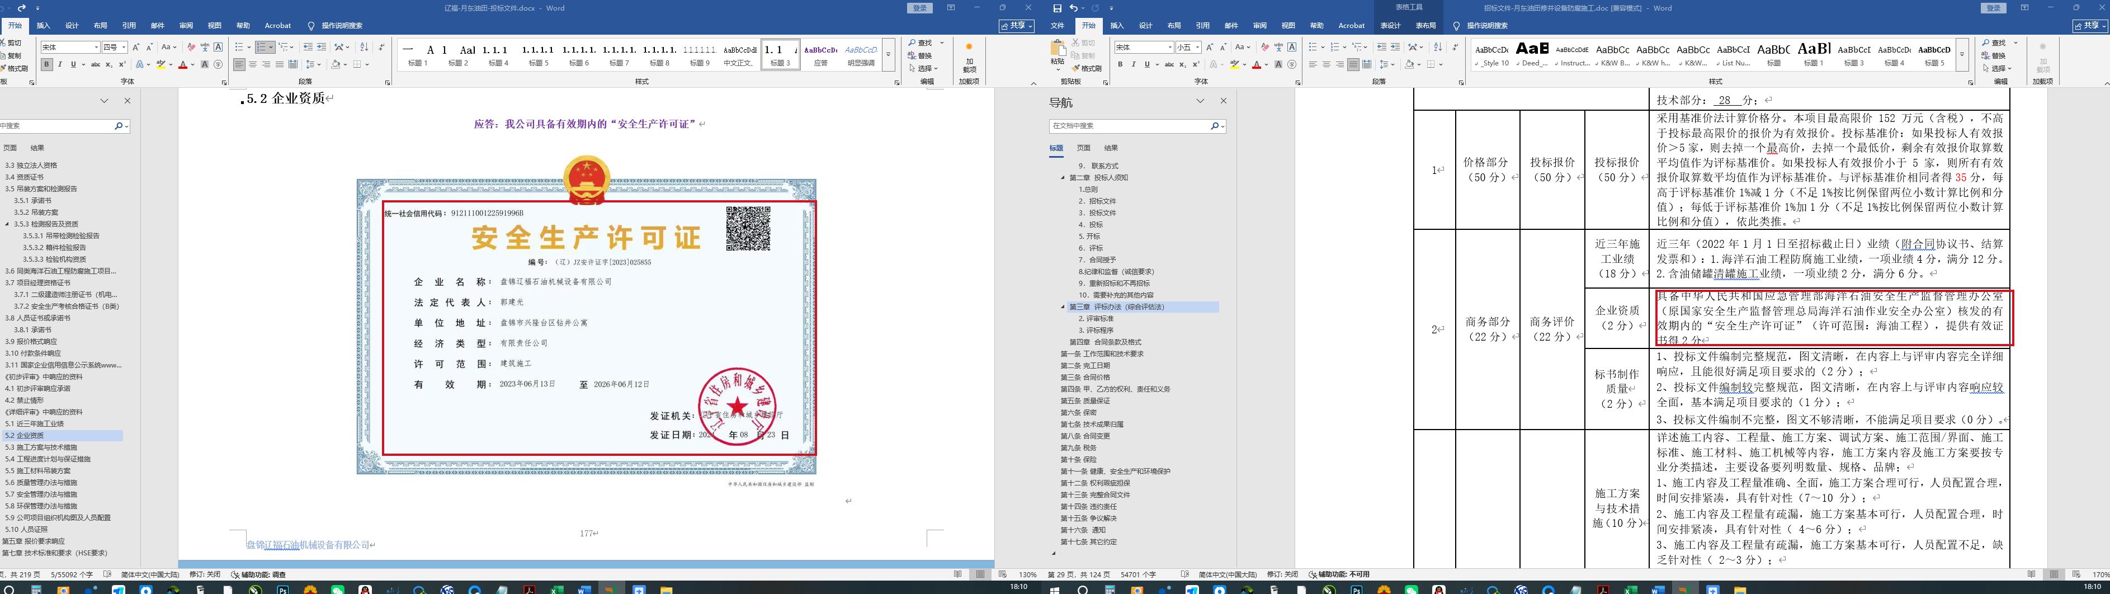The image size is (2110, 594).
Task: Click increase indent icon in right window
Action: point(1395,48)
